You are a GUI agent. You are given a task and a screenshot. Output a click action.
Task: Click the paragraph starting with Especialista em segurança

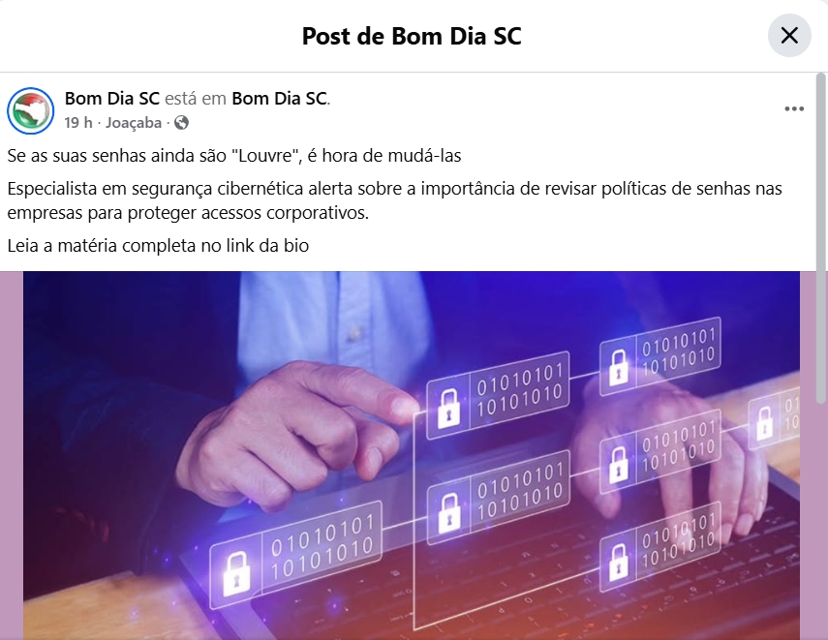[394, 200]
